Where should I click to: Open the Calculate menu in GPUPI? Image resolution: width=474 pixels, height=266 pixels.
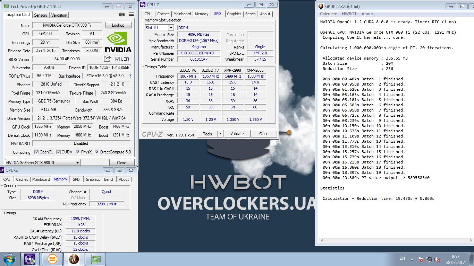pyautogui.click(x=328, y=14)
